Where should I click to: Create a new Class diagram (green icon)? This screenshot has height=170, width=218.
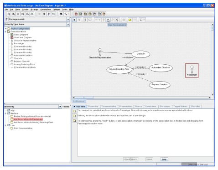[x=81, y=14]
